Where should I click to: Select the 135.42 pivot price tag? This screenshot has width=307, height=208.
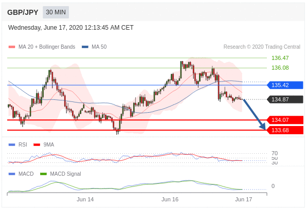click(x=285, y=85)
